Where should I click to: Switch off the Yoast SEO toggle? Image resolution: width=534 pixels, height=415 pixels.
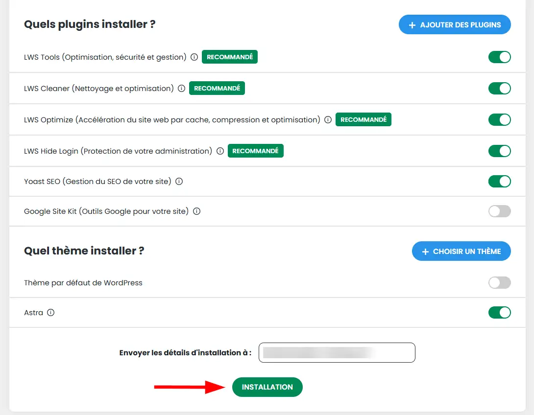click(500, 181)
